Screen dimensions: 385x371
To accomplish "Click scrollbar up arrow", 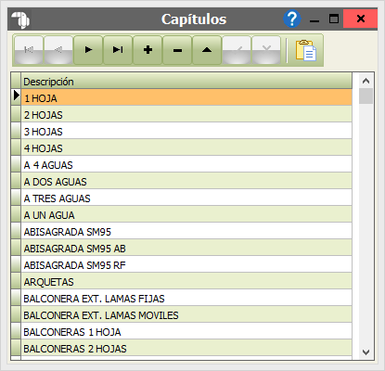I will point(366,81).
